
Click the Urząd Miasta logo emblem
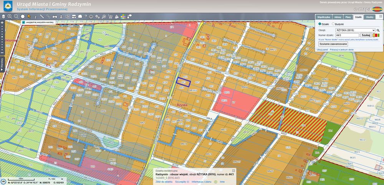(x=8, y=6)
